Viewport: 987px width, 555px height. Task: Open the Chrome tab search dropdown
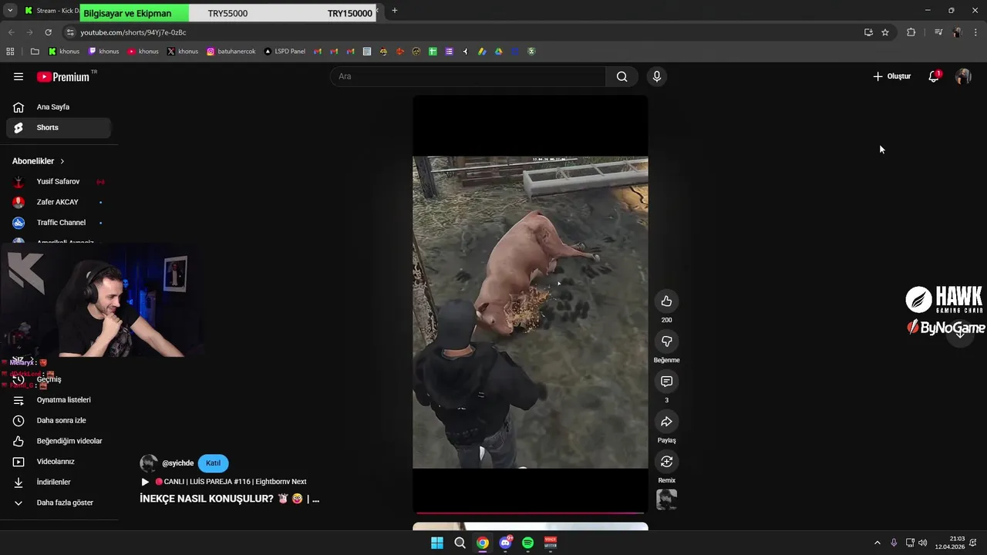(10, 11)
